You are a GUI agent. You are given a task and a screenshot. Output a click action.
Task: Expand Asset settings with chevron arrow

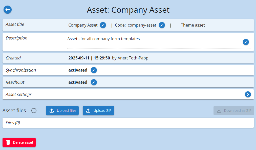(x=248, y=94)
